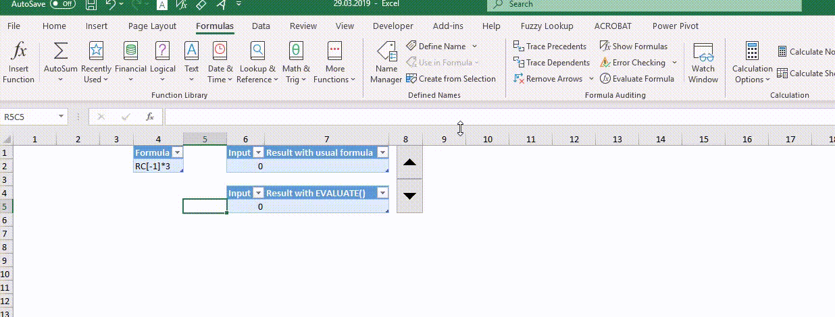
Task: Toggle Show Formulas
Action: click(x=633, y=46)
